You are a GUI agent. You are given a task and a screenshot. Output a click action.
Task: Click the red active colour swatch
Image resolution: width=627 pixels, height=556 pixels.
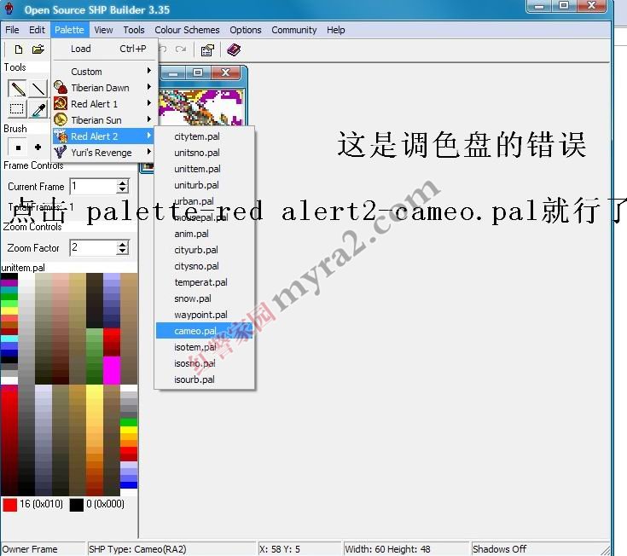(9, 505)
